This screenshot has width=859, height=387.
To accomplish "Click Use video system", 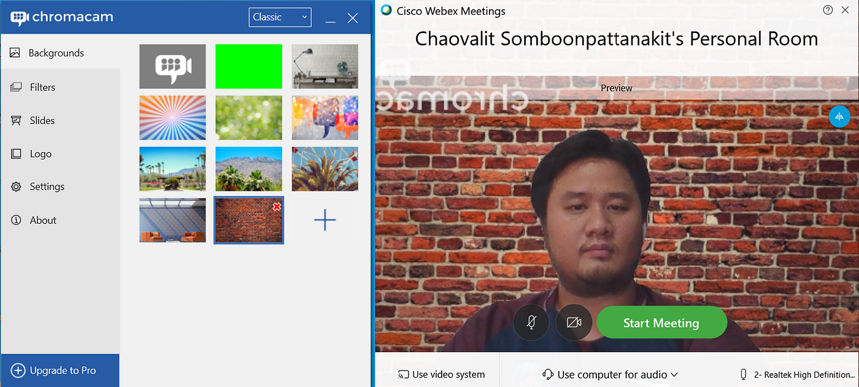I will coord(442,374).
